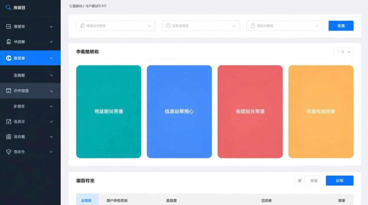Open the third filter dropdown with the person icon
Viewport: 368px width, 205px height.
click(x=318, y=25)
